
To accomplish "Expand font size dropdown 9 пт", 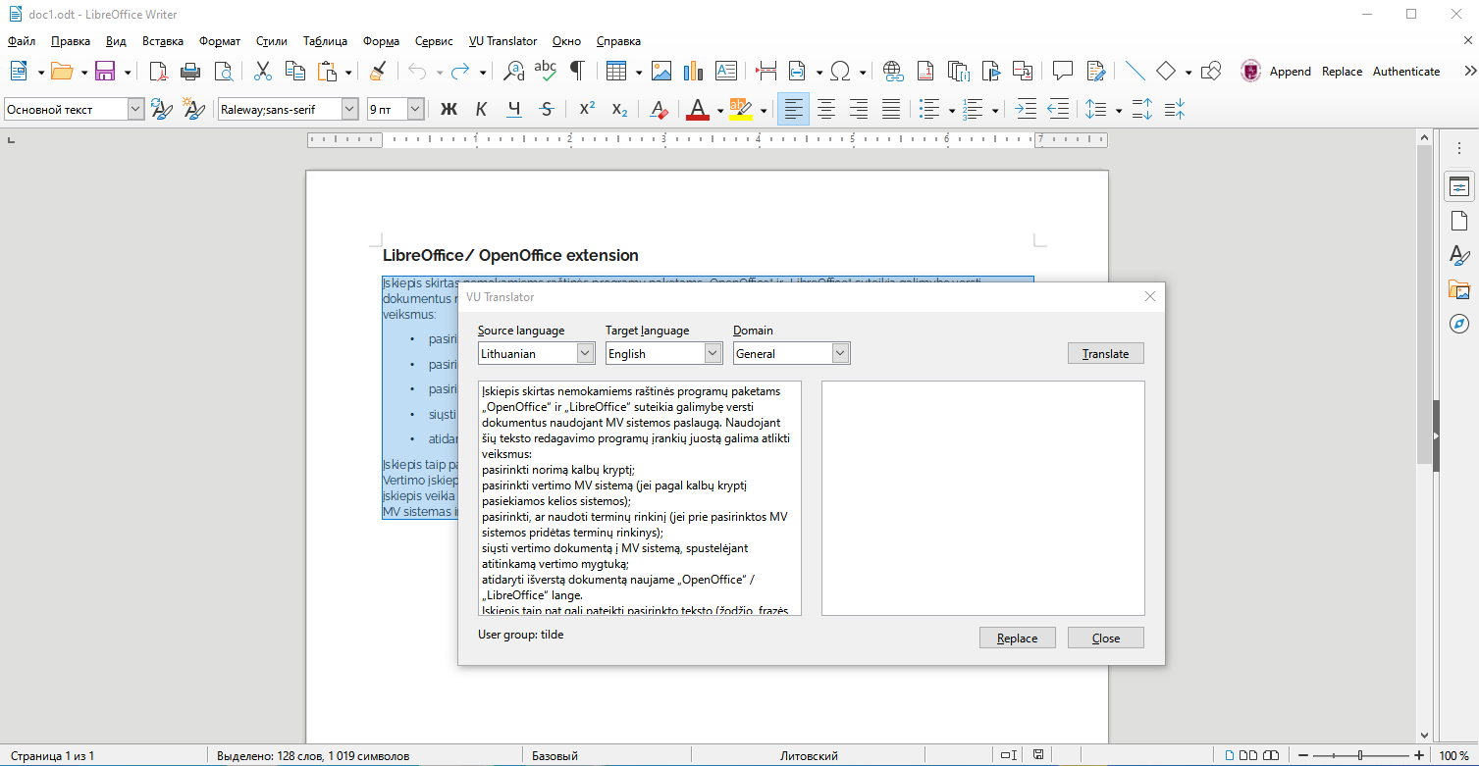I will 415,109.
